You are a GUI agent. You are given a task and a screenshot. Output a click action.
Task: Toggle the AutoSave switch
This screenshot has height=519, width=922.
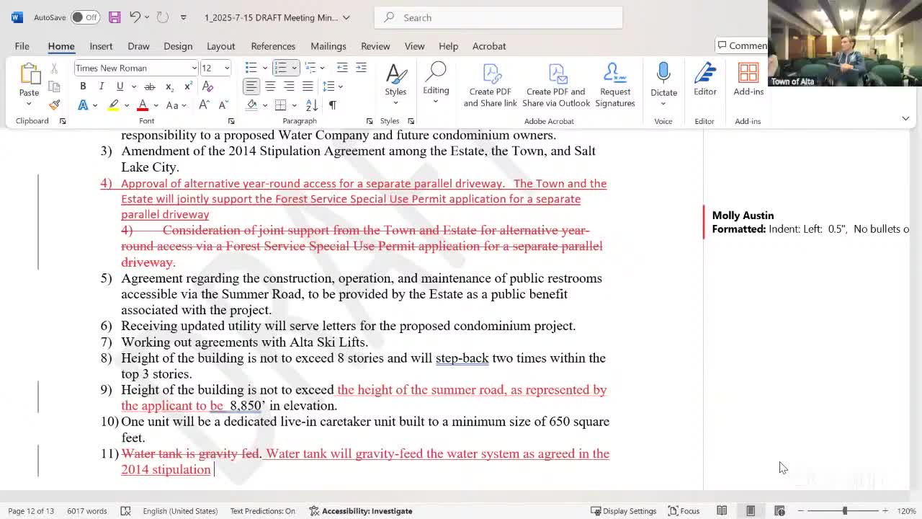tap(85, 17)
